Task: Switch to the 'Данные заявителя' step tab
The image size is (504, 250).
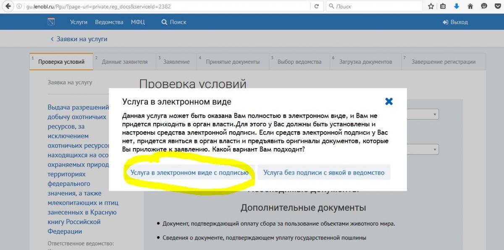Action: [x=124, y=62]
